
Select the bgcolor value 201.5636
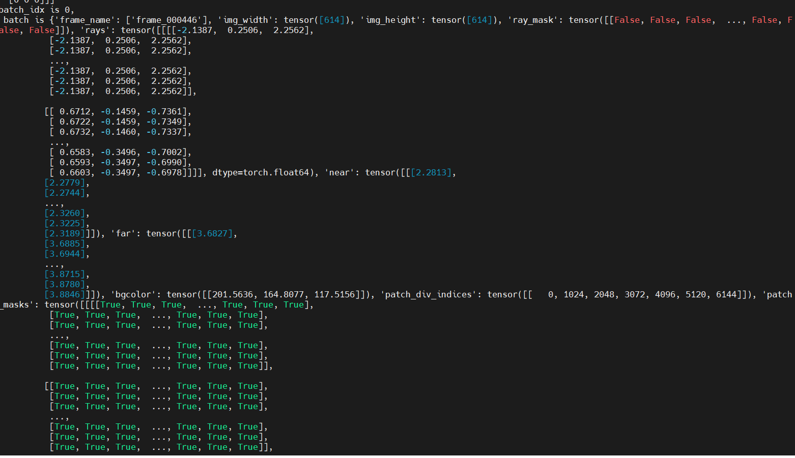click(233, 294)
